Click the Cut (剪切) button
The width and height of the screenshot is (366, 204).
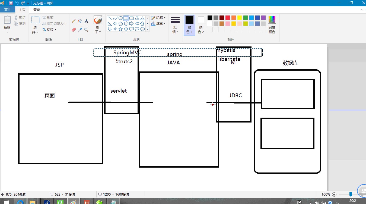point(20,18)
